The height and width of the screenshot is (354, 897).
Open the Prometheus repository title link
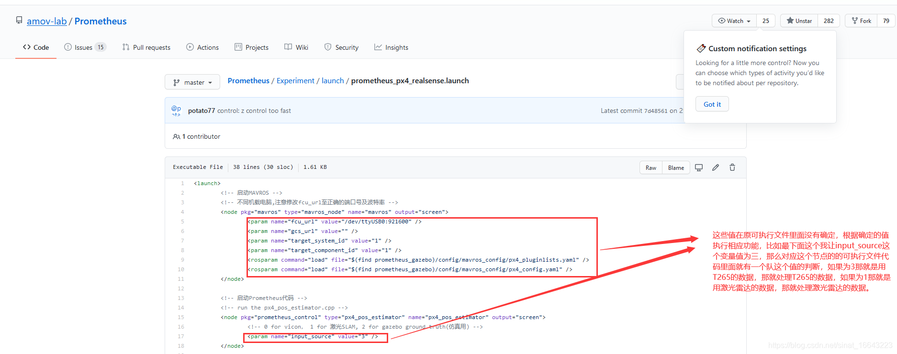[x=101, y=21]
